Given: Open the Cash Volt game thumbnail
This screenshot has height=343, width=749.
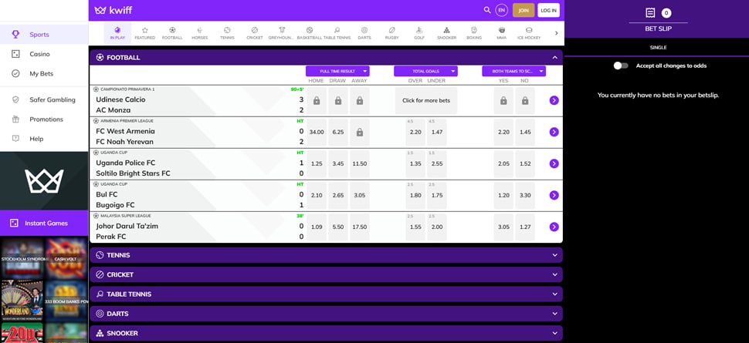Looking at the screenshot, I should [x=66, y=257].
